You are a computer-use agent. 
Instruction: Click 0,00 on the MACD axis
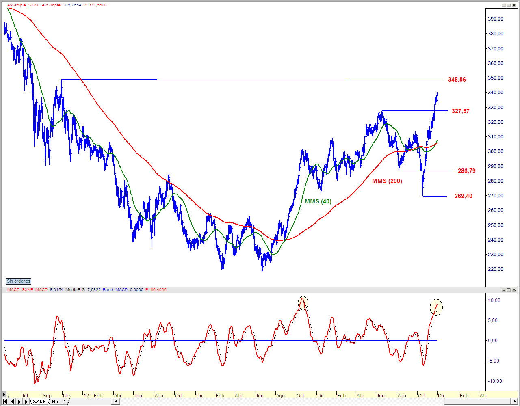(492, 341)
